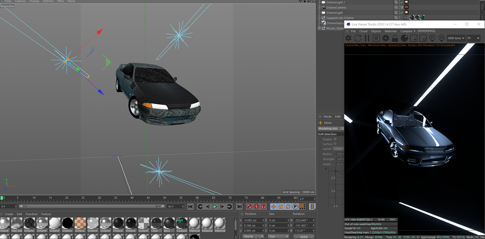Toggle the clay mode sphere icon
Image resolution: width=485 pixels, height=239 pixels.
coord(404,38)
